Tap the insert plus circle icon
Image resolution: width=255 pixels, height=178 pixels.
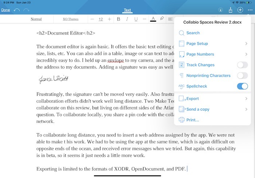(x=240, y=10)
